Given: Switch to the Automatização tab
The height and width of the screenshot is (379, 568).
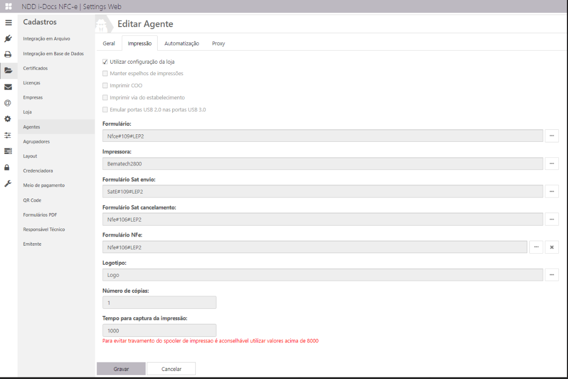Looking at the screenshot, I should click(x=181, y=44).
